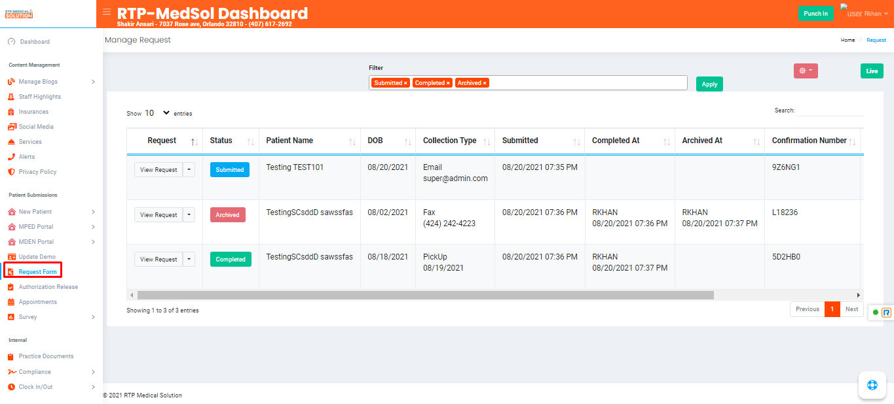Image resolution: width=894 pixels, height=404 pixels.
Task: Sort table by Confirmation Number column
Action: 812,141
